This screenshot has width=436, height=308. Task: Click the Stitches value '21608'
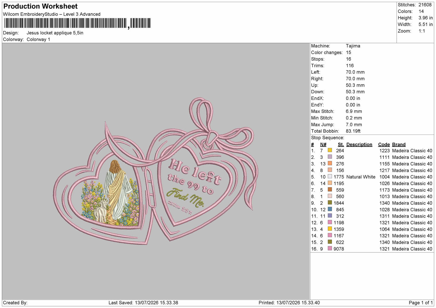[425, 5]
